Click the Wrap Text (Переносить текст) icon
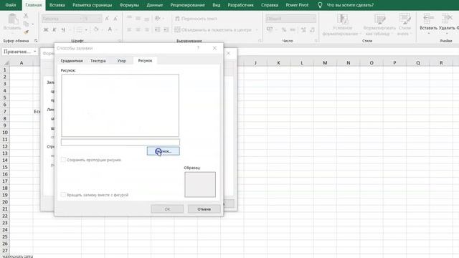Image resolution: width=459 pixels, height=258 pixels. (x=177, y=19)
